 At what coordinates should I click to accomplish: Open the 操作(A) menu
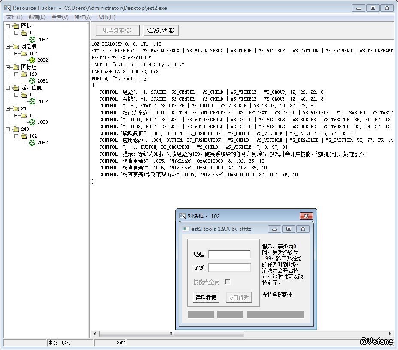pos(83,17)
